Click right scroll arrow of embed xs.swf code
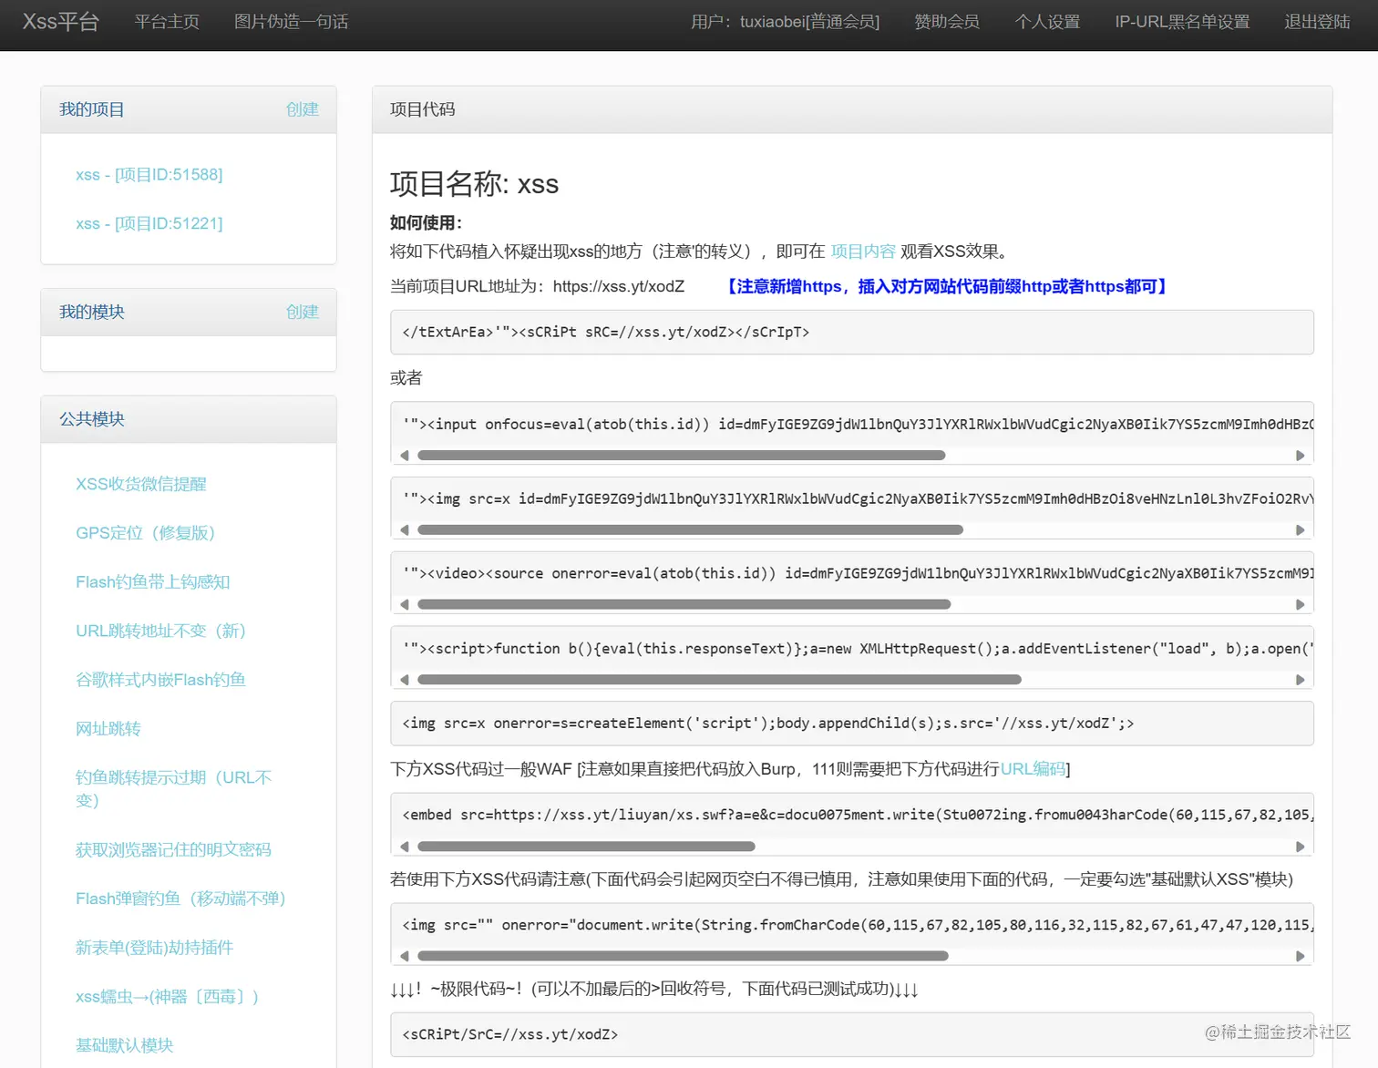Image resolution: width=1378 pixels, height=1068 pixels. pyautogui.click(x=1301, y=847)
